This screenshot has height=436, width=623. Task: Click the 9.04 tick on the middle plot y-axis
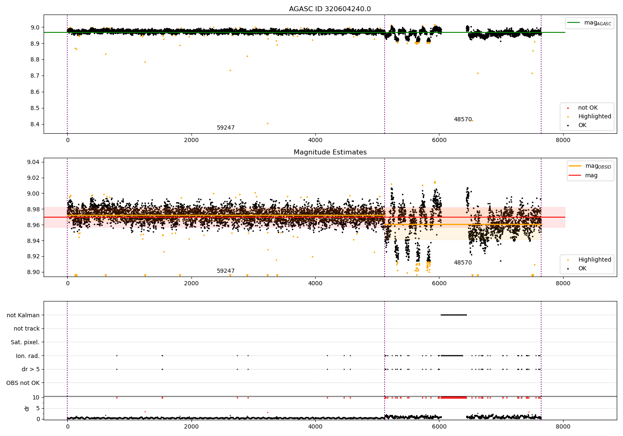pos(33,162)
